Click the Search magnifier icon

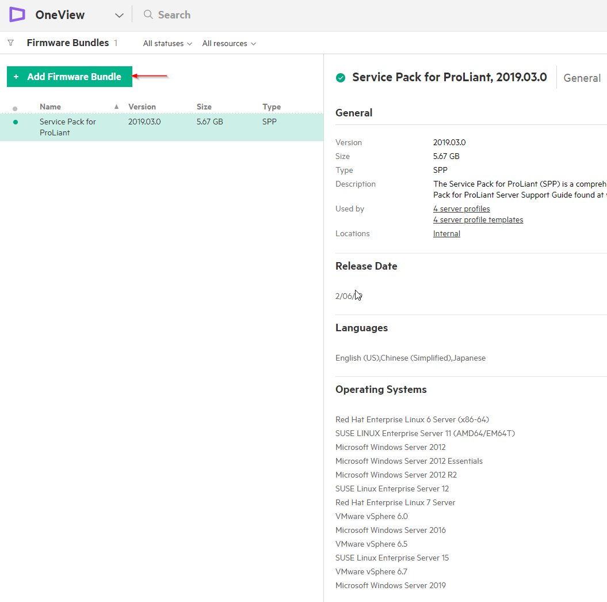[x=148, y=15]
